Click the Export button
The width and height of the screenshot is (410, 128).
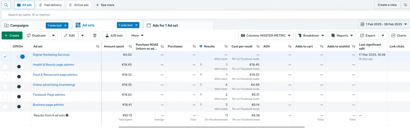368,35
